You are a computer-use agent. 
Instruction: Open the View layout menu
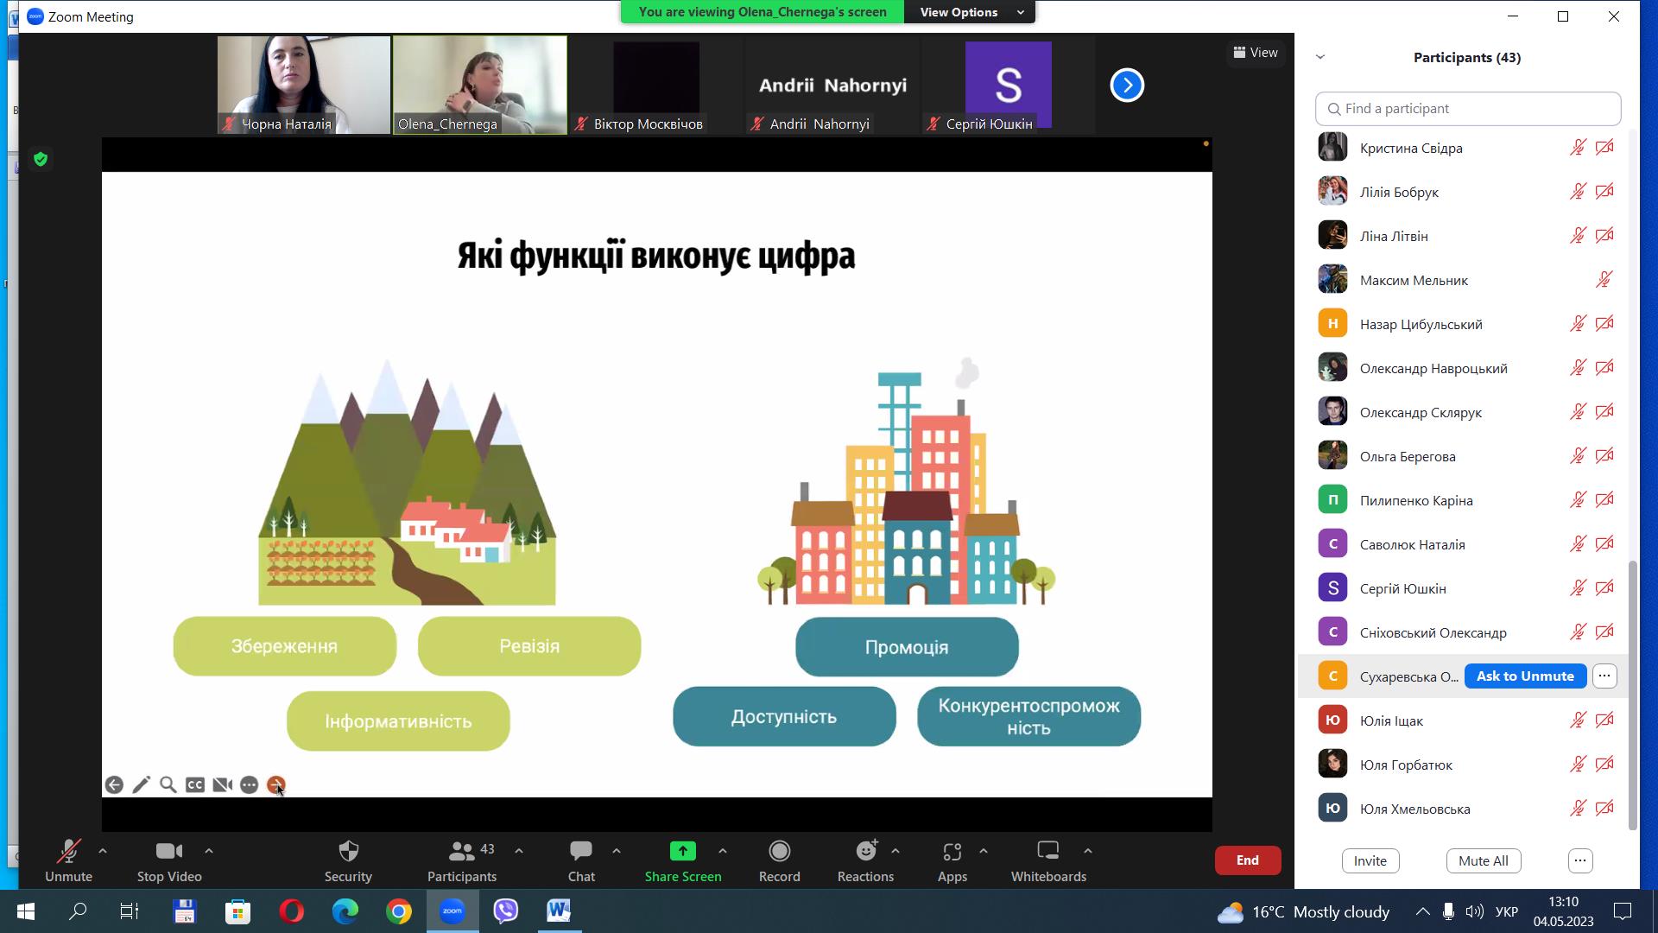click(x=1256, y=53)
